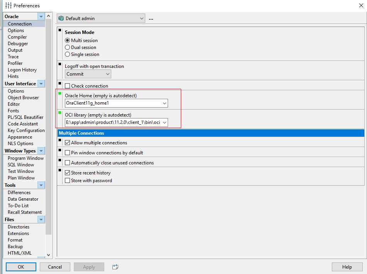Collapse the User Interface category section
Image resolution: width=367 pixels, height=274 pixels.
click(41, 84)
